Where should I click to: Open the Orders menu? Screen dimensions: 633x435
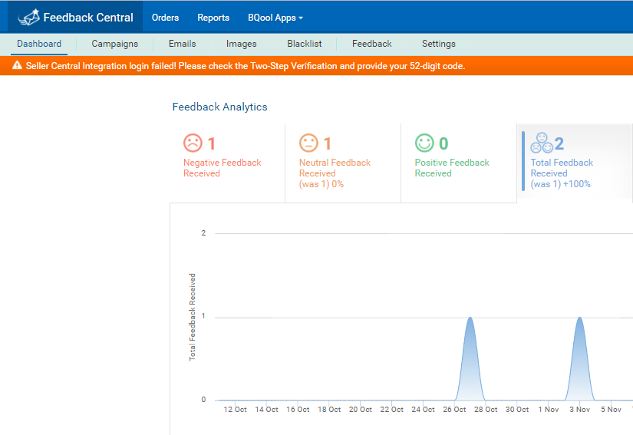[x=165, y=18]
